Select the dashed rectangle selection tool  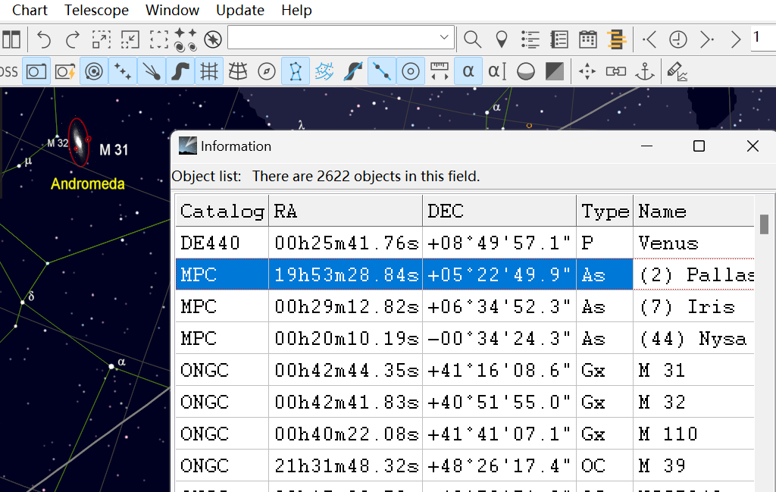(x=159, y=39)
